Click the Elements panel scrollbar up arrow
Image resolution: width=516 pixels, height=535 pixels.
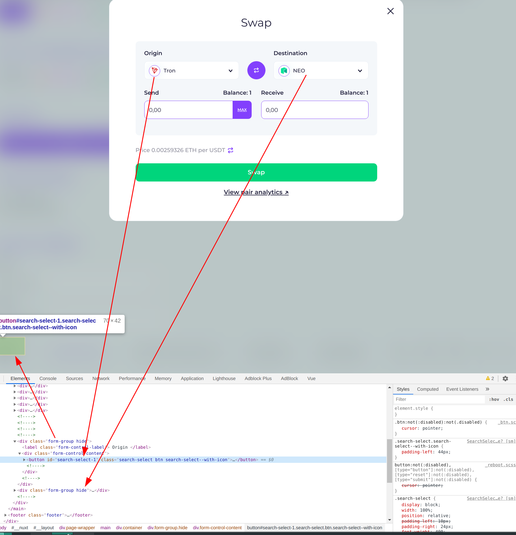click(390, 388)
